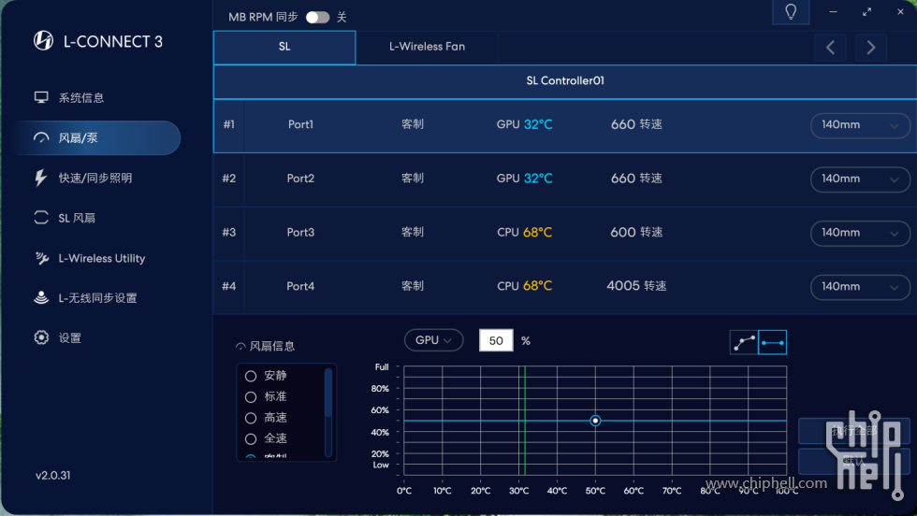Click the fan speed percent input field

(x=496, y=340)
